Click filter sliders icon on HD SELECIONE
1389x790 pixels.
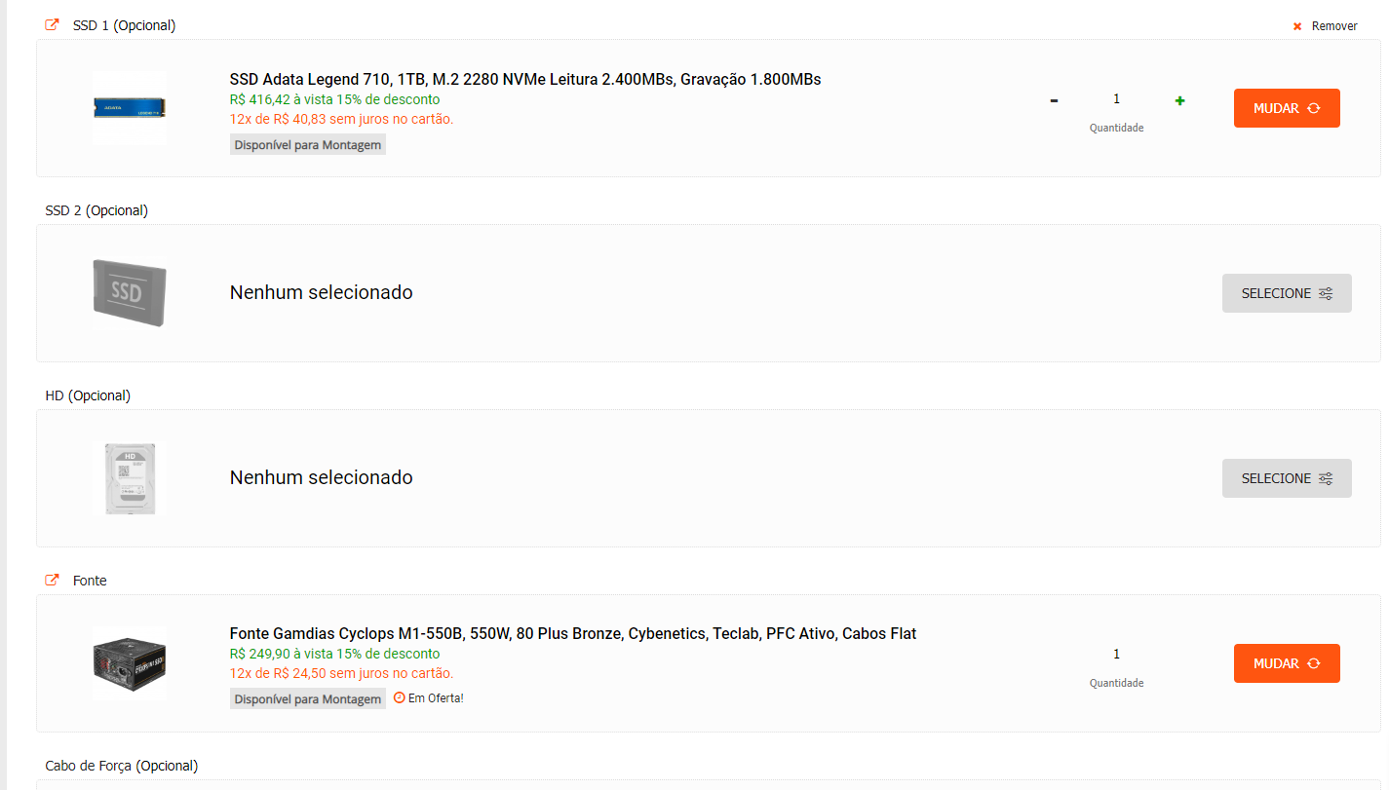click(1326, 478)
